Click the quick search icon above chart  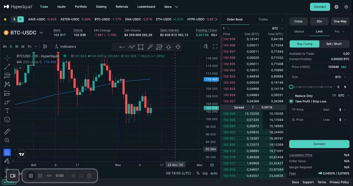(x=206, y=47)
